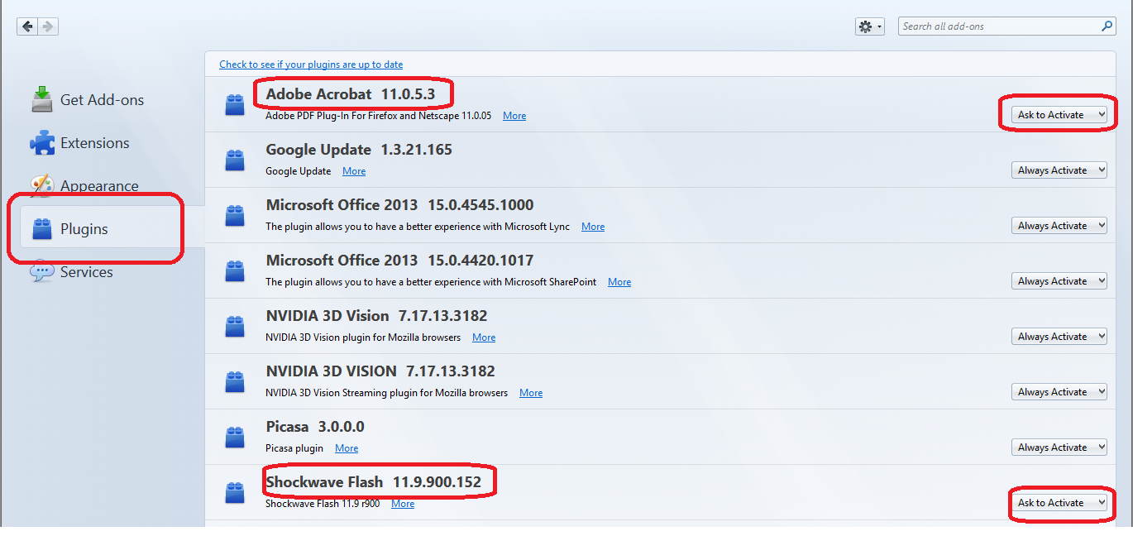
Task: Click the Plugins brick icon in sidebar
Action: click(41, 228)
